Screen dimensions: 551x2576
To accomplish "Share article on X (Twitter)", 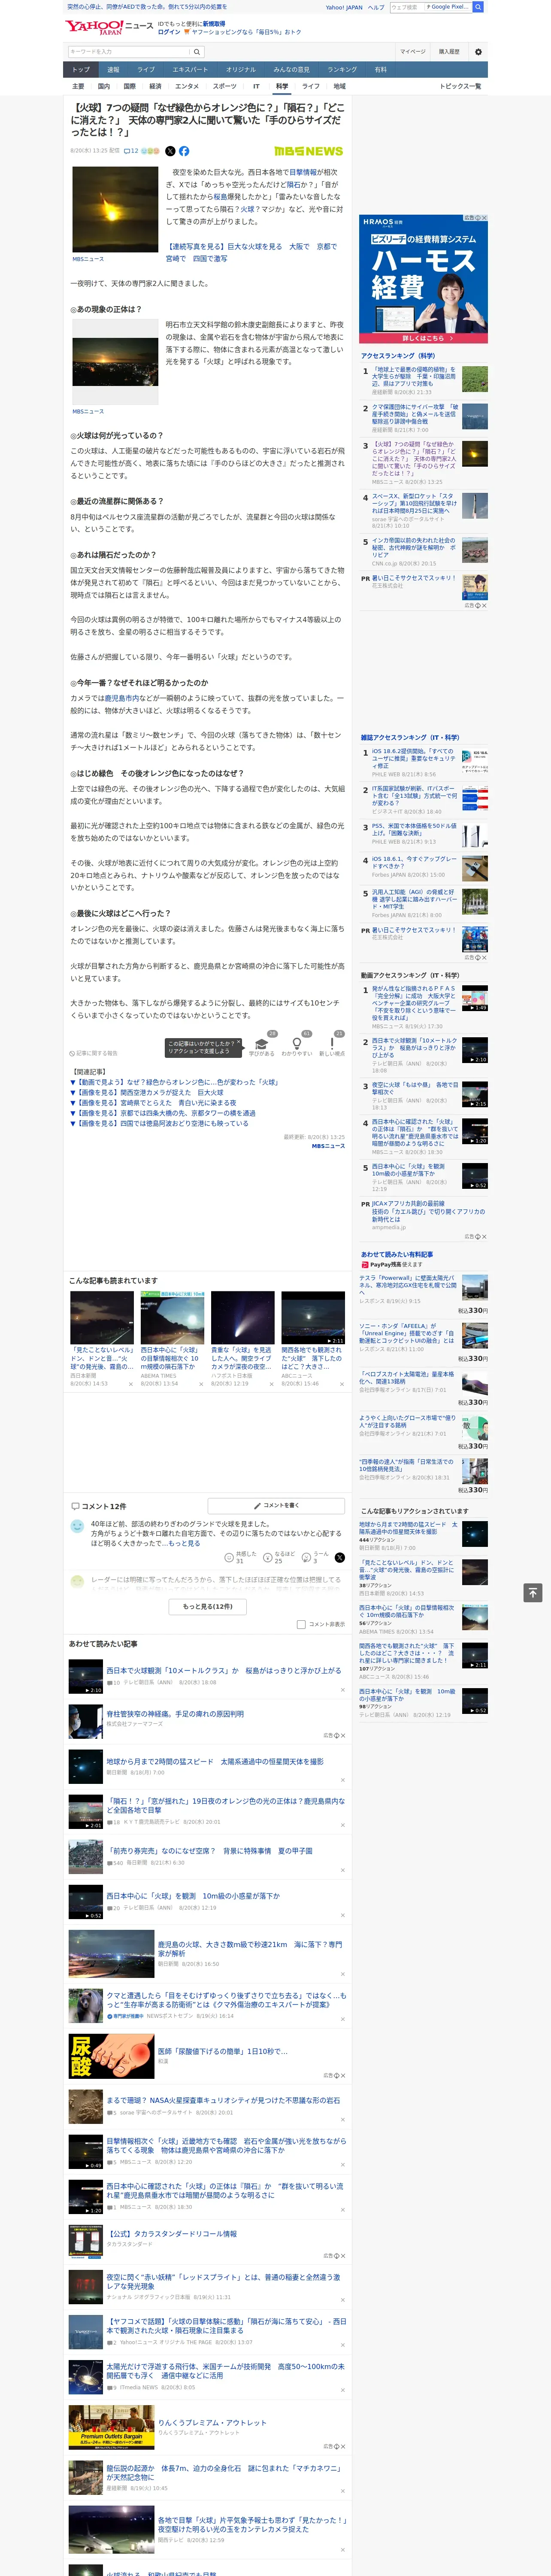I will [x=170, y=151].
